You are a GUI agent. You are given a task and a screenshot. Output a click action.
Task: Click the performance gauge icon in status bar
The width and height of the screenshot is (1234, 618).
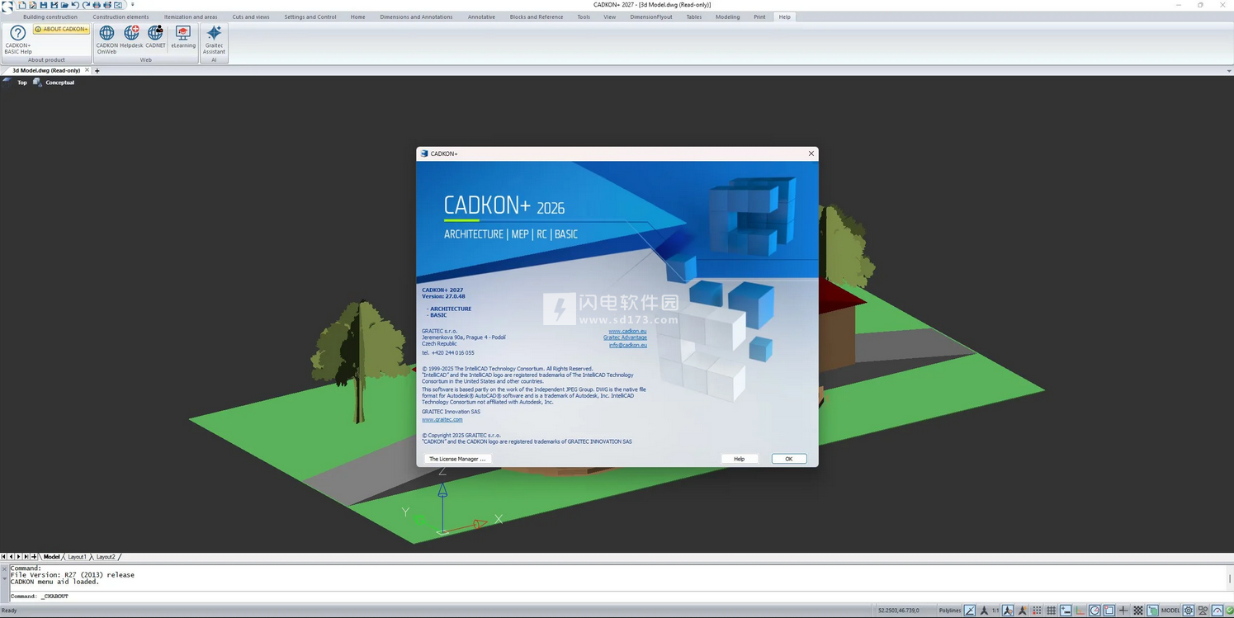click(1217, 611)
